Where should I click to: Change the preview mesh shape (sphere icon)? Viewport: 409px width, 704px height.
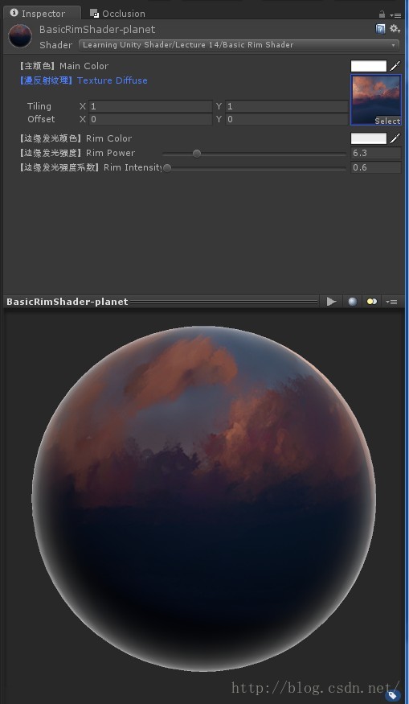[353, 302]
